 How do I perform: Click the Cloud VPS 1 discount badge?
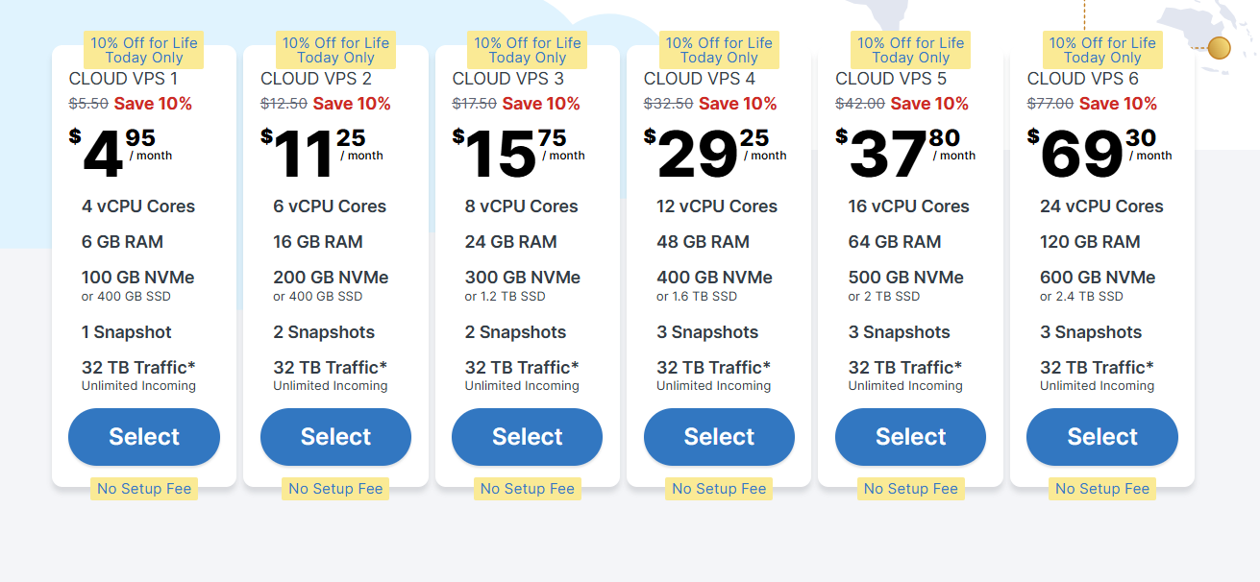point(144,50)
